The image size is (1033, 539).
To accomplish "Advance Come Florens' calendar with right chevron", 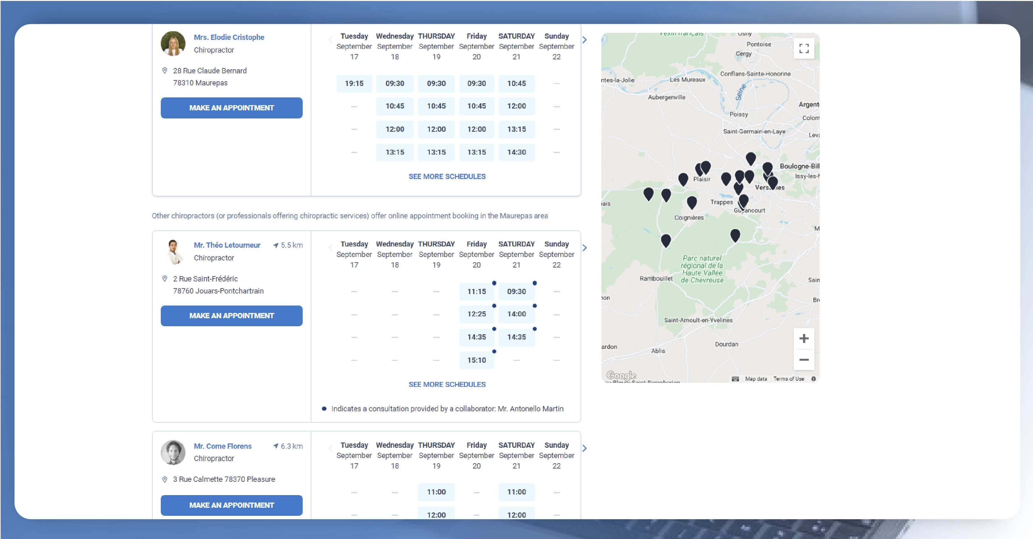I will pos(584,448).
